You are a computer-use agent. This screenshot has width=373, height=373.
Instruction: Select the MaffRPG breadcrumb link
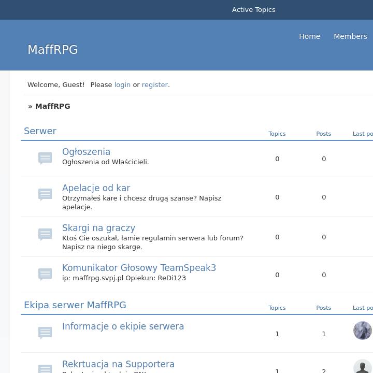point(52,106)
